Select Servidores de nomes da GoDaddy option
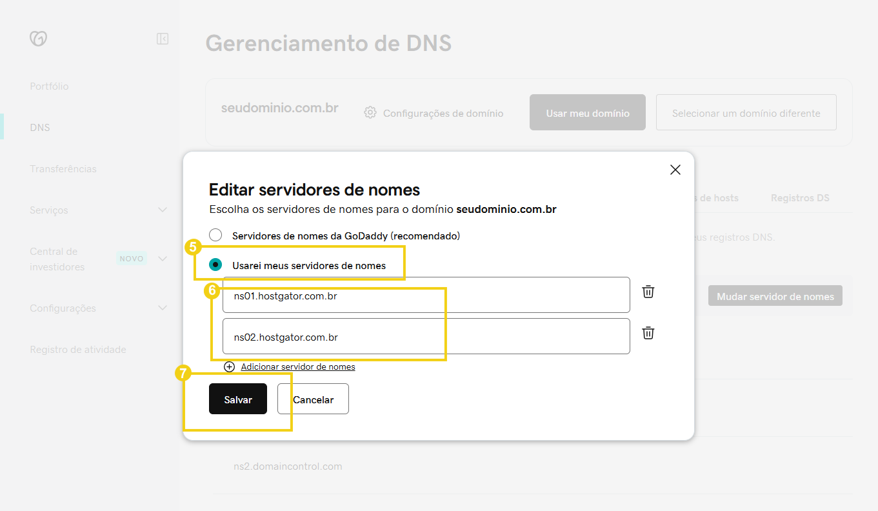 pyautogui.click(x=215, y=235)
